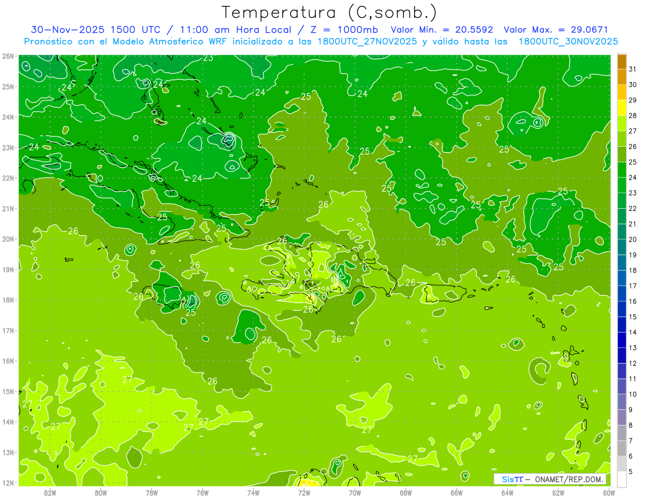Select the longitude axis label "66W"
This screenshot has height=500, width=647.
[457, 492]
